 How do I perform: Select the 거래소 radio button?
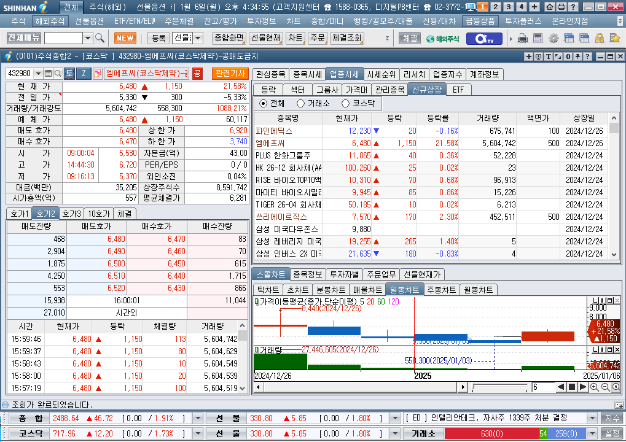300,104
